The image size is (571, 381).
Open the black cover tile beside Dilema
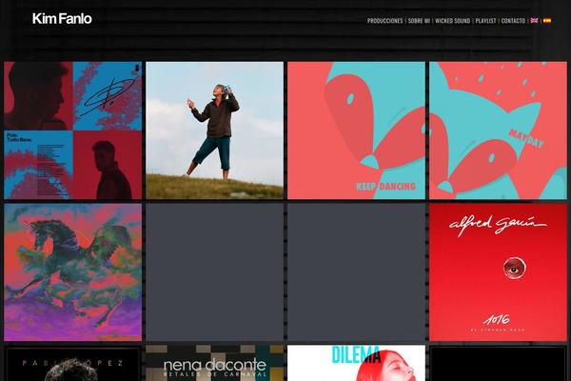point(498,363)
